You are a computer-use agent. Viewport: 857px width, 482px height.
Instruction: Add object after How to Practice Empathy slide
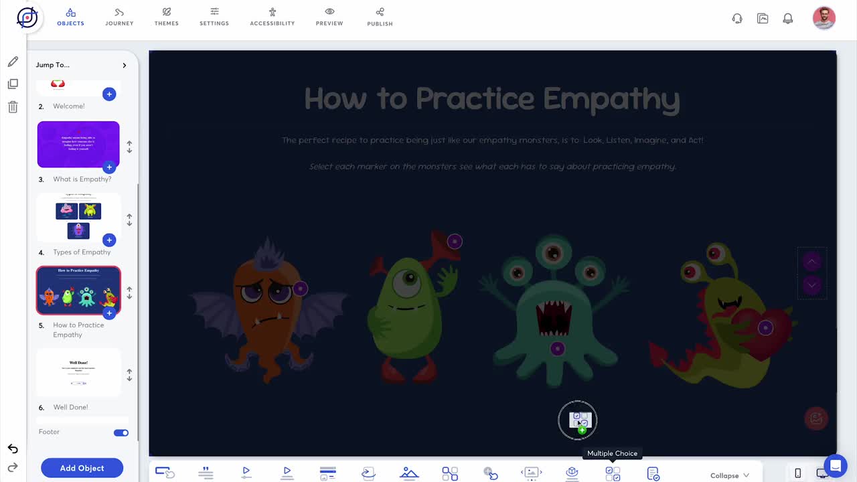(x=109, y=313)
